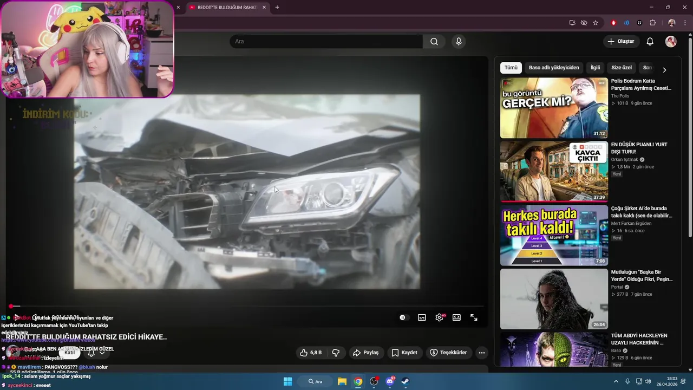693x390 pixels.
Task: Enter fullscreen video mode
Action: [x=474, y=317]
